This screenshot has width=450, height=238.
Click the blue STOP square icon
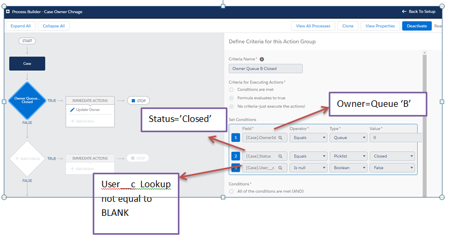[133, 101]
